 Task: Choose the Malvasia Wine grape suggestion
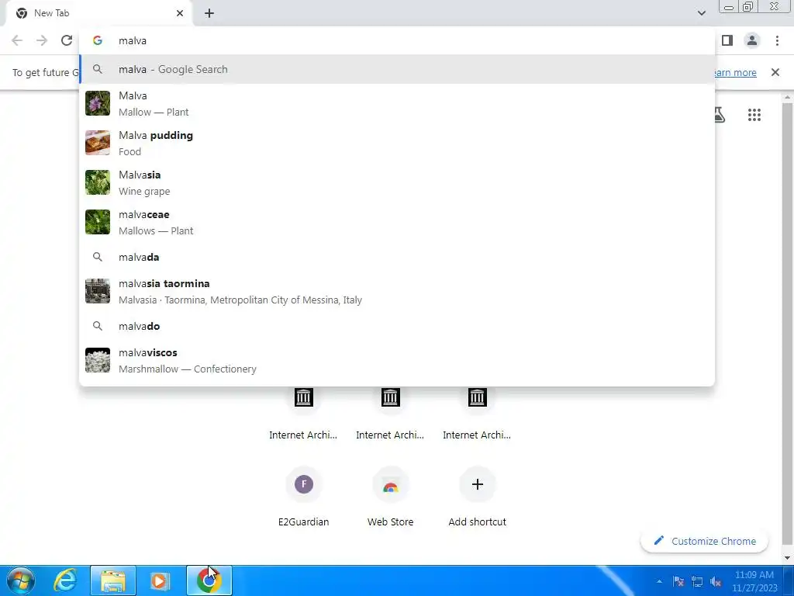click(x=397, y=182)
